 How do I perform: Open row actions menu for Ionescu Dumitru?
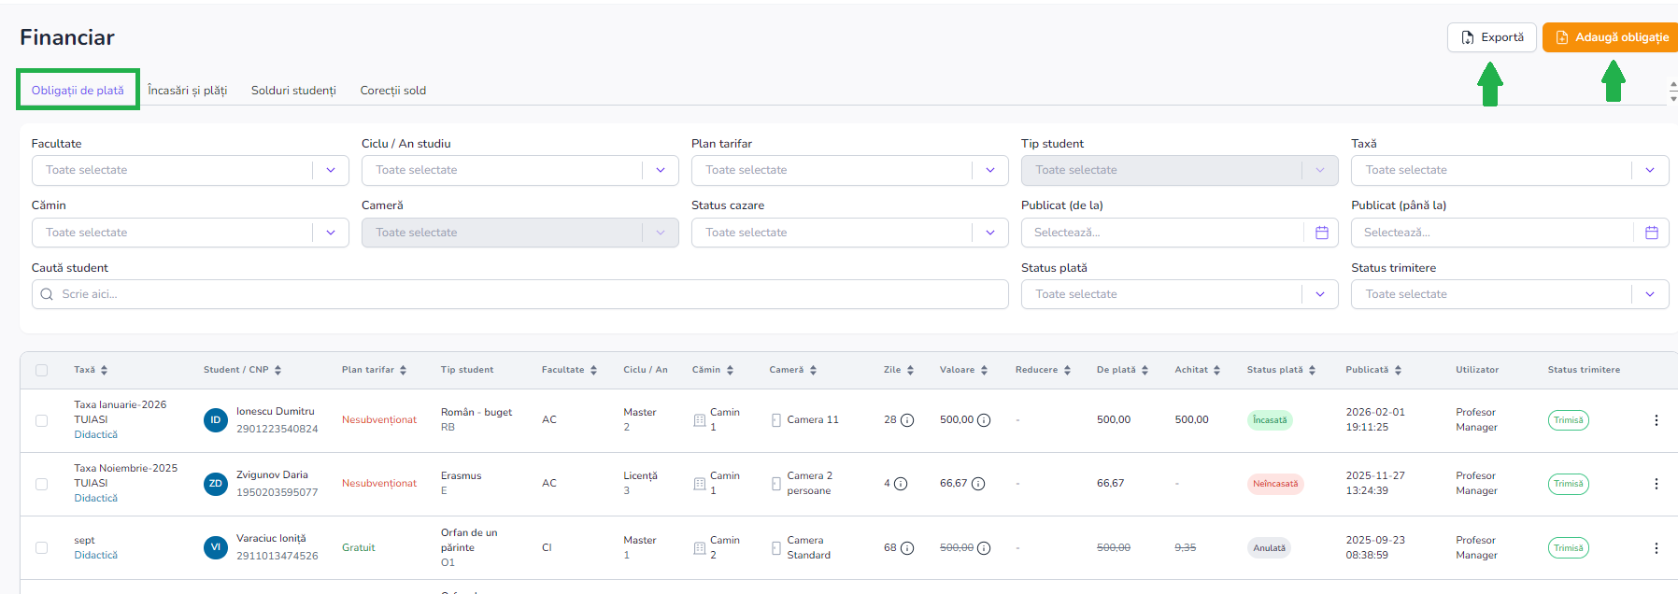click(1656, 420)
